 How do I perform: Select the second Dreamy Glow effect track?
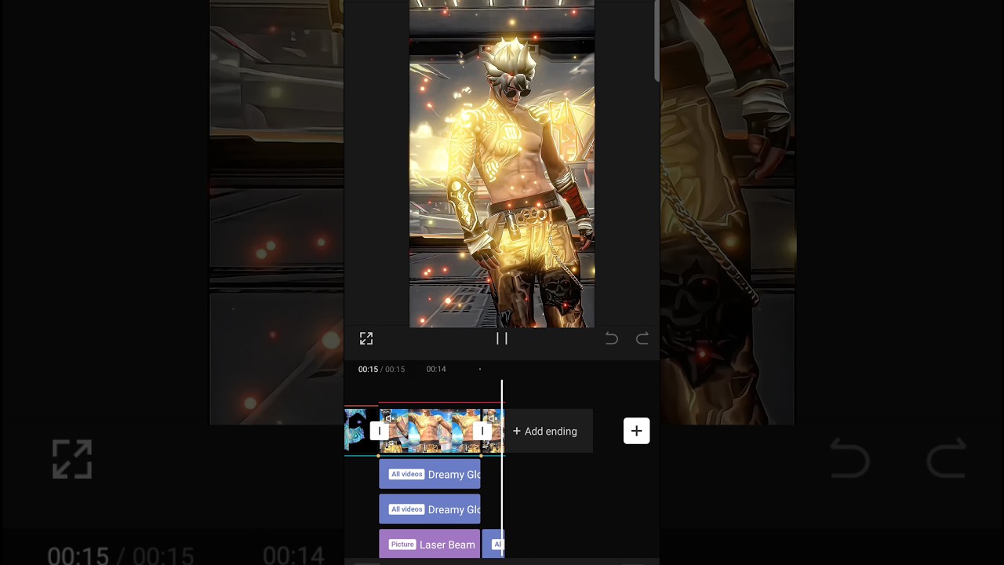[x=430, y=509]
